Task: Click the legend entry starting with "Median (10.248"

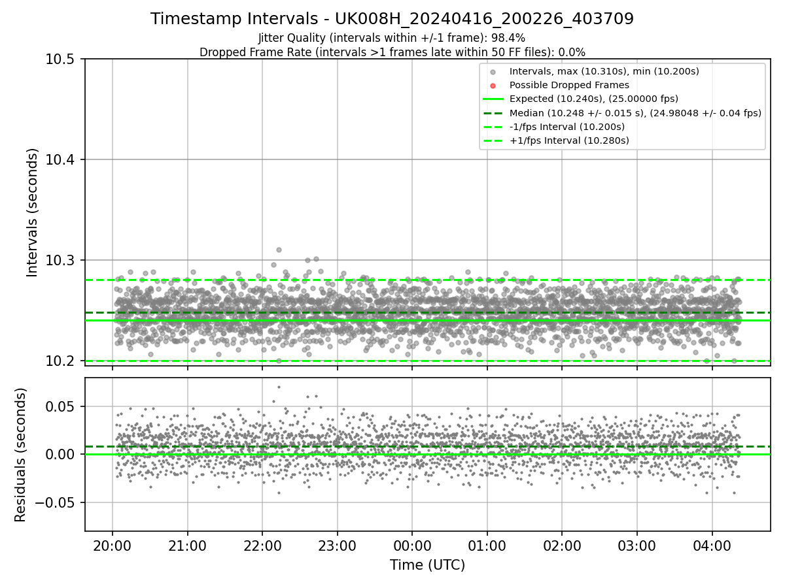Action: pyautogui.click(x=635, y=113)
